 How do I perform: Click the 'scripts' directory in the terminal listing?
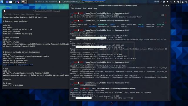click(141, 26)
